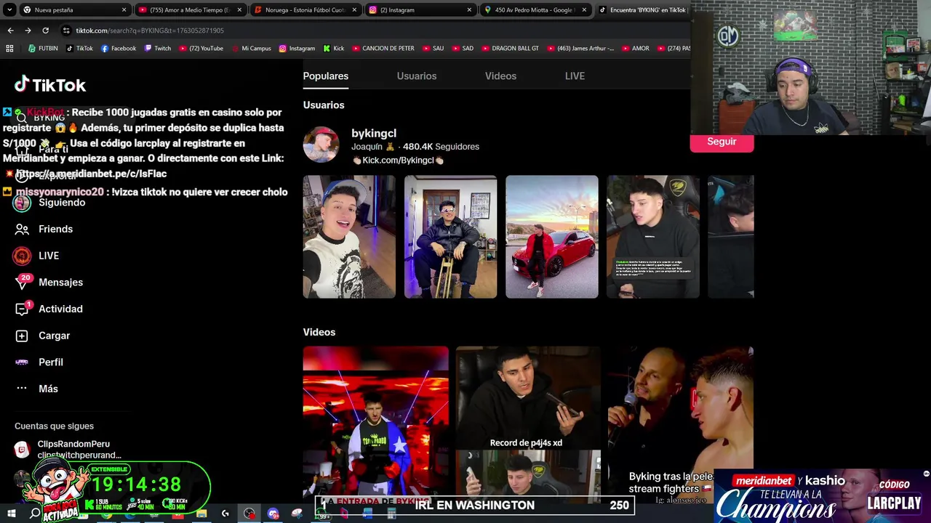Open bykingcl's profile avatar

click(321, 145)
